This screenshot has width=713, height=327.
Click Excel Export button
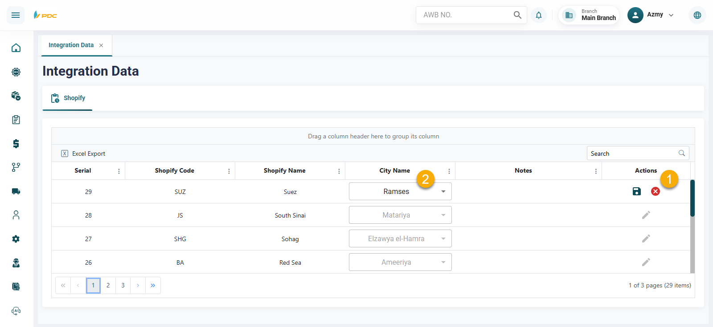[83, 153]
